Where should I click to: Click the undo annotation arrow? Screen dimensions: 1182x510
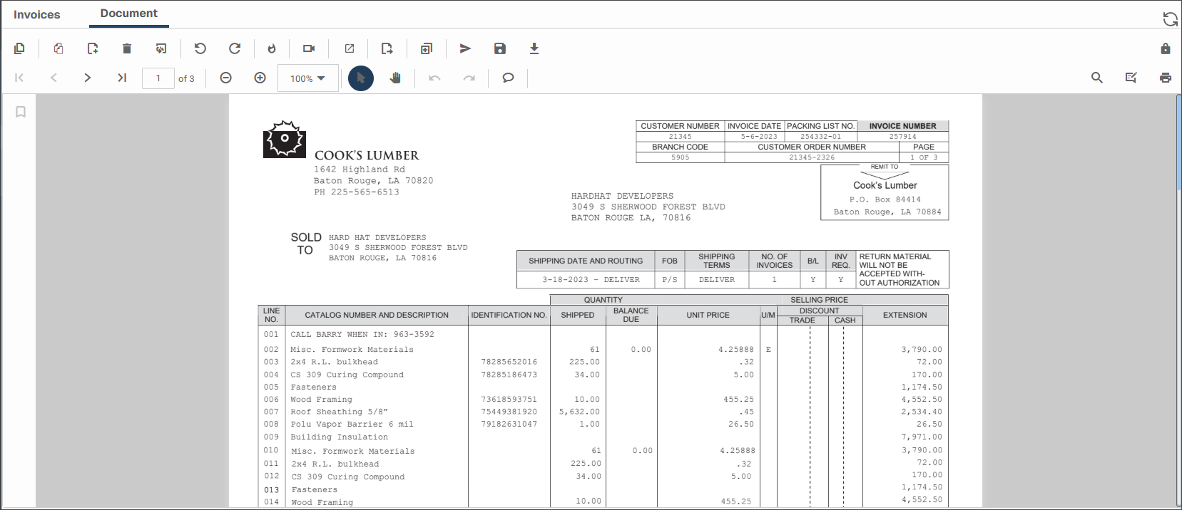(434, 78)
